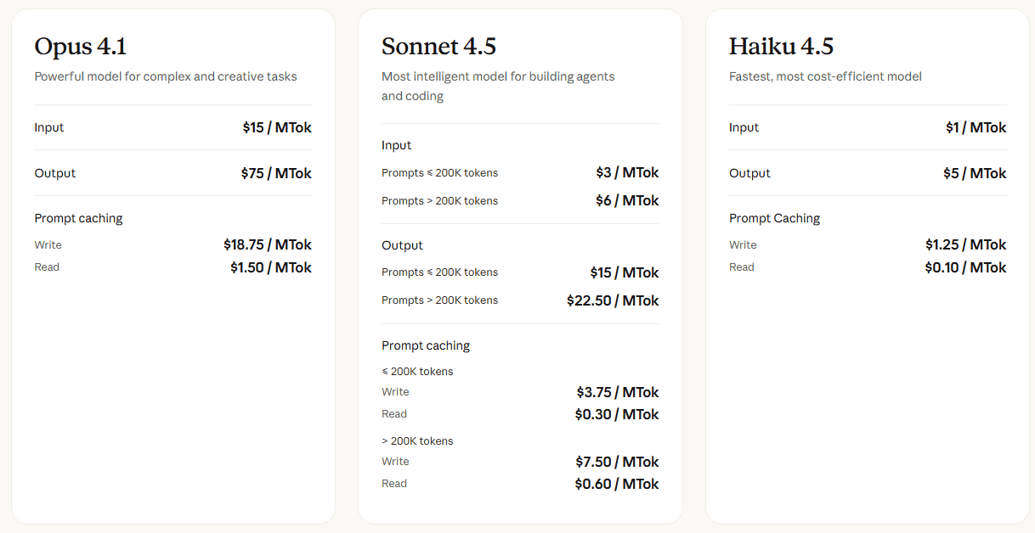Screen dimensions: 1035x533
Task: Click the $5 / MTok Haiku output price
Action: coord(975,173)
